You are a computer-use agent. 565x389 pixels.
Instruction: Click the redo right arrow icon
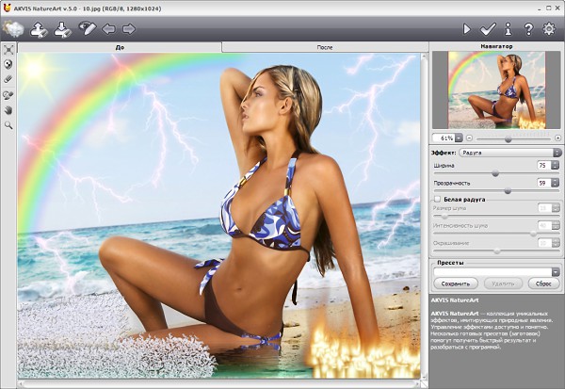(x=128, y=29)
